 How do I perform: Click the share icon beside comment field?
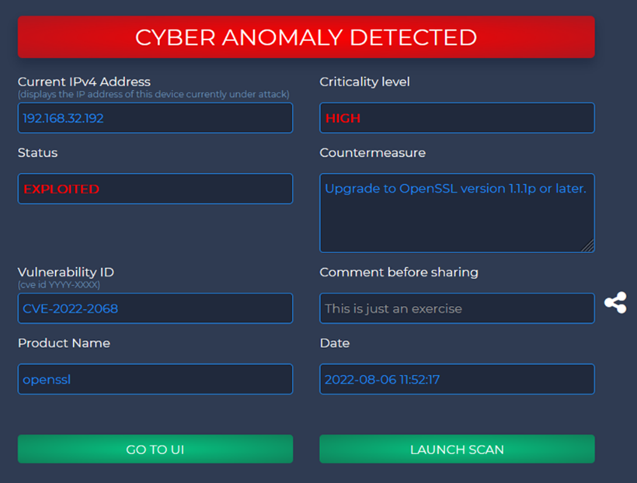(x=615, y=303)
